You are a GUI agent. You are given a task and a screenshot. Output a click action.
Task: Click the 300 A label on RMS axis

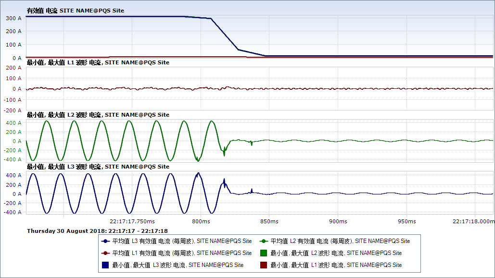(13, 18)
